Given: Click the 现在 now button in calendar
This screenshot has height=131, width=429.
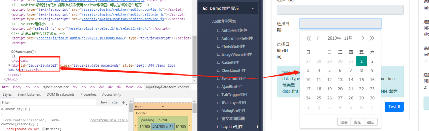Looking at the screenshot, I should 357,122.
